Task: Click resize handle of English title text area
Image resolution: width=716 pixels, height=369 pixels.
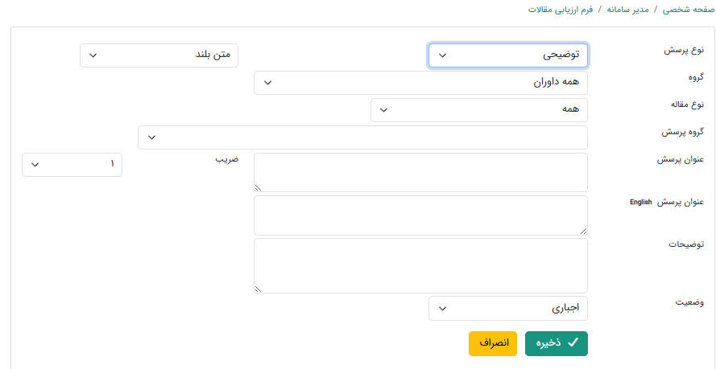Action: coord(583,231)
